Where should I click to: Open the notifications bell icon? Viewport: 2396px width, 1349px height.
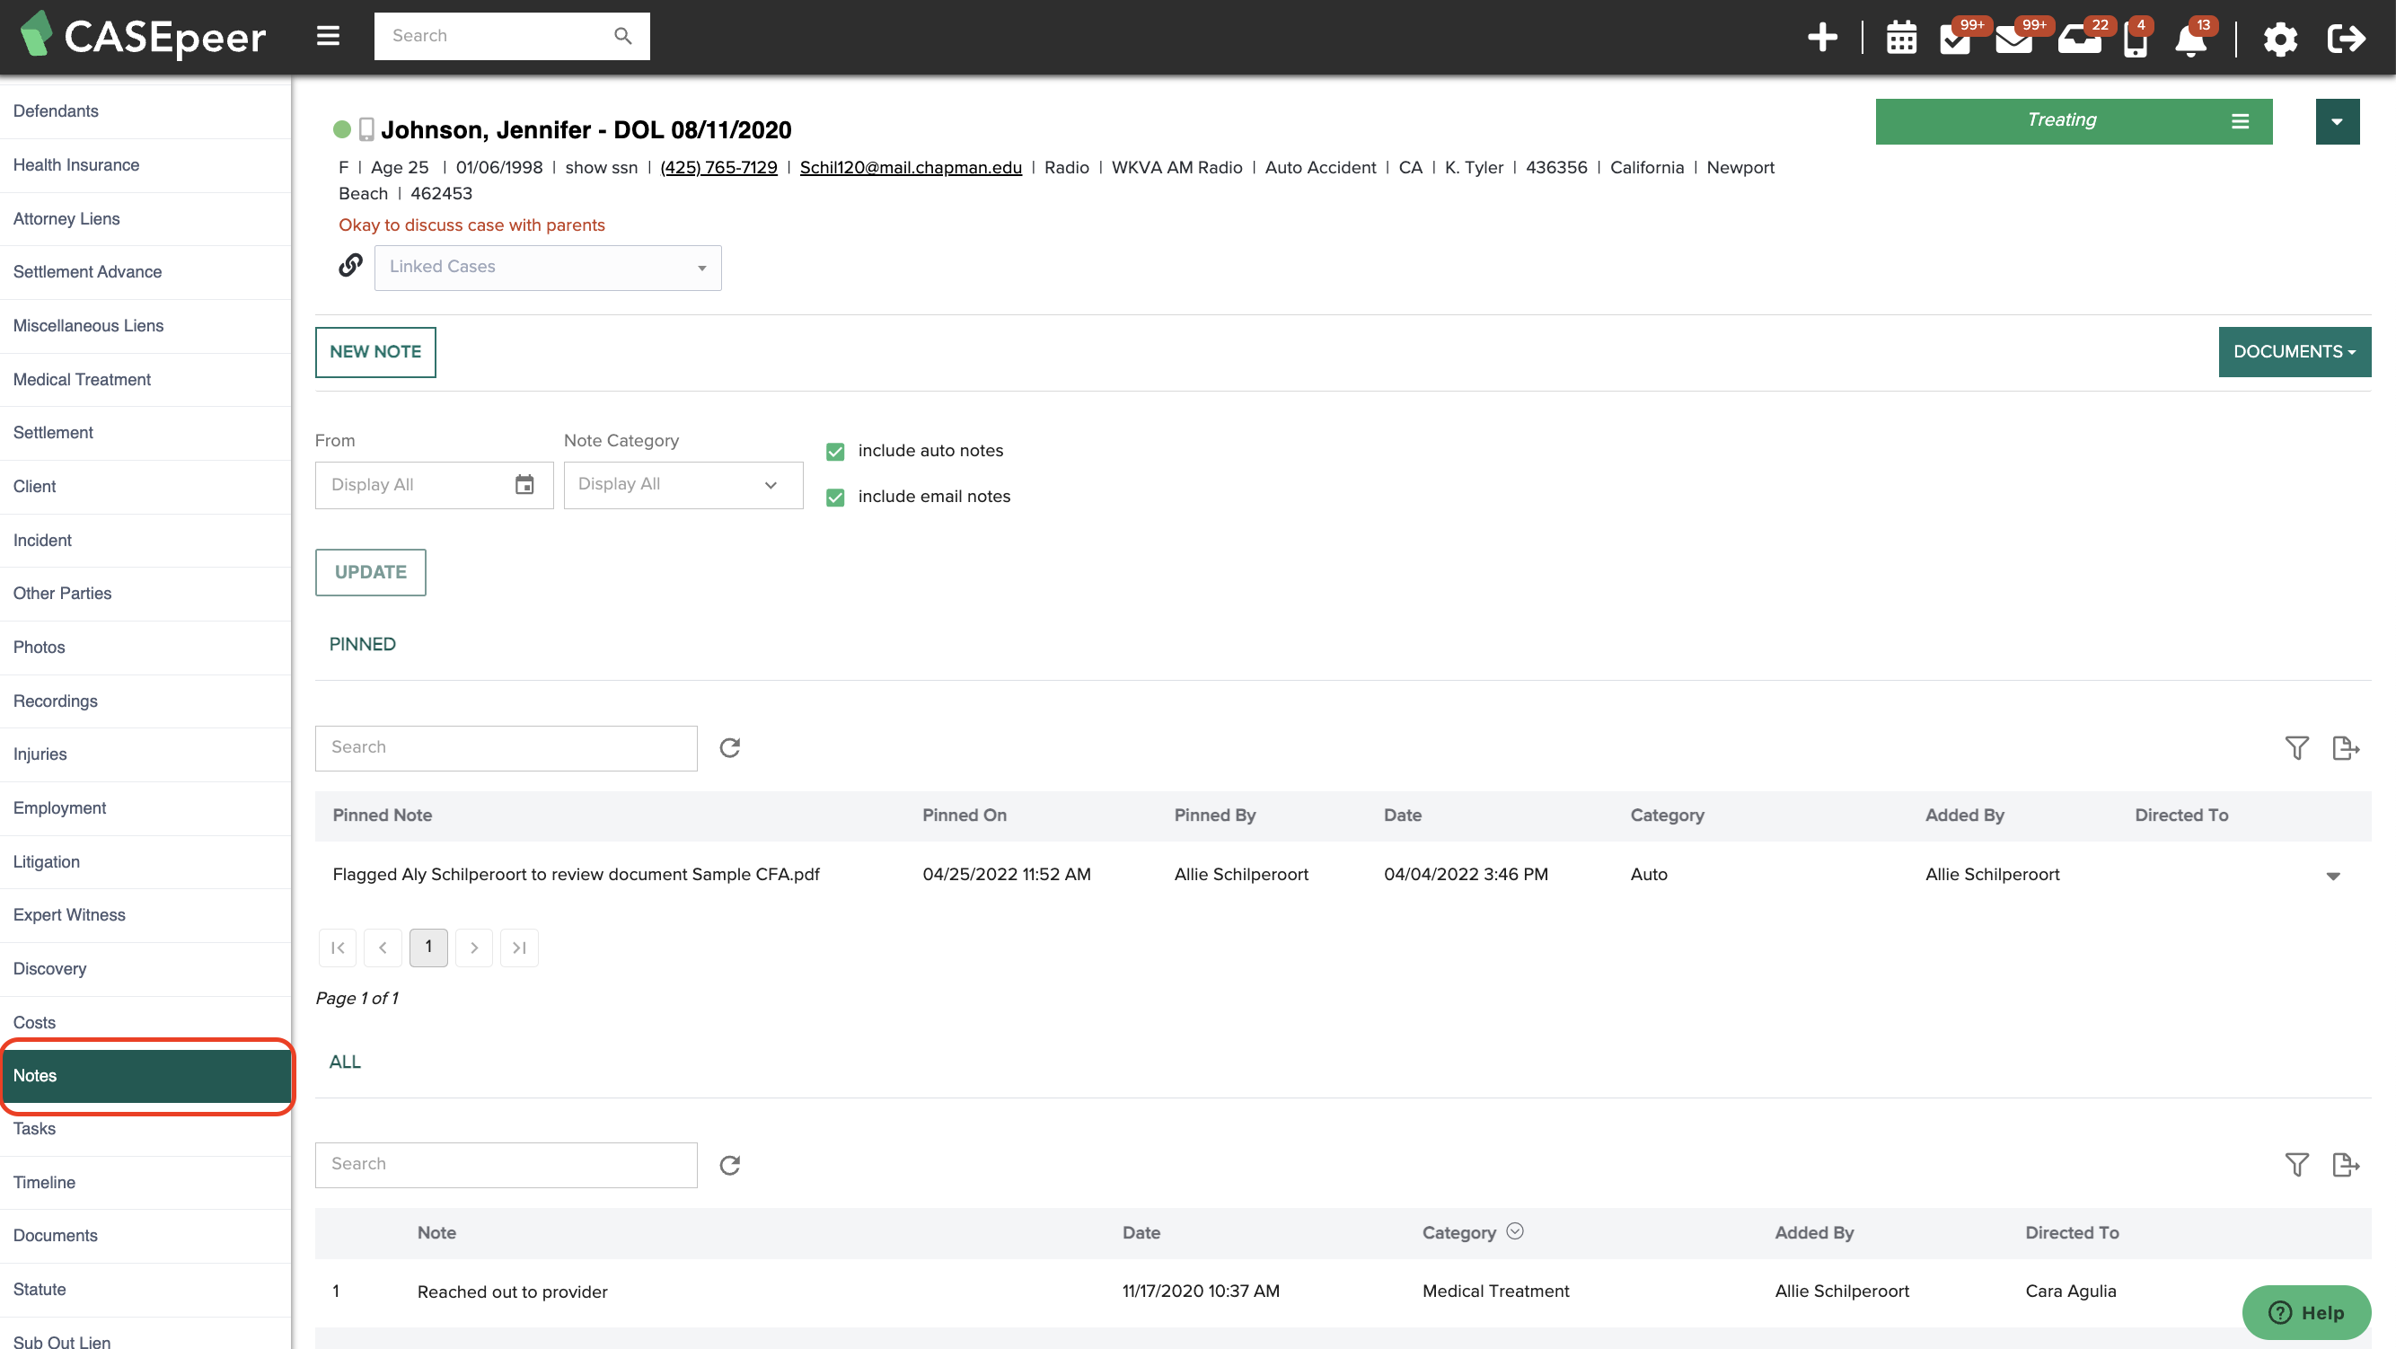point(2191,40)
